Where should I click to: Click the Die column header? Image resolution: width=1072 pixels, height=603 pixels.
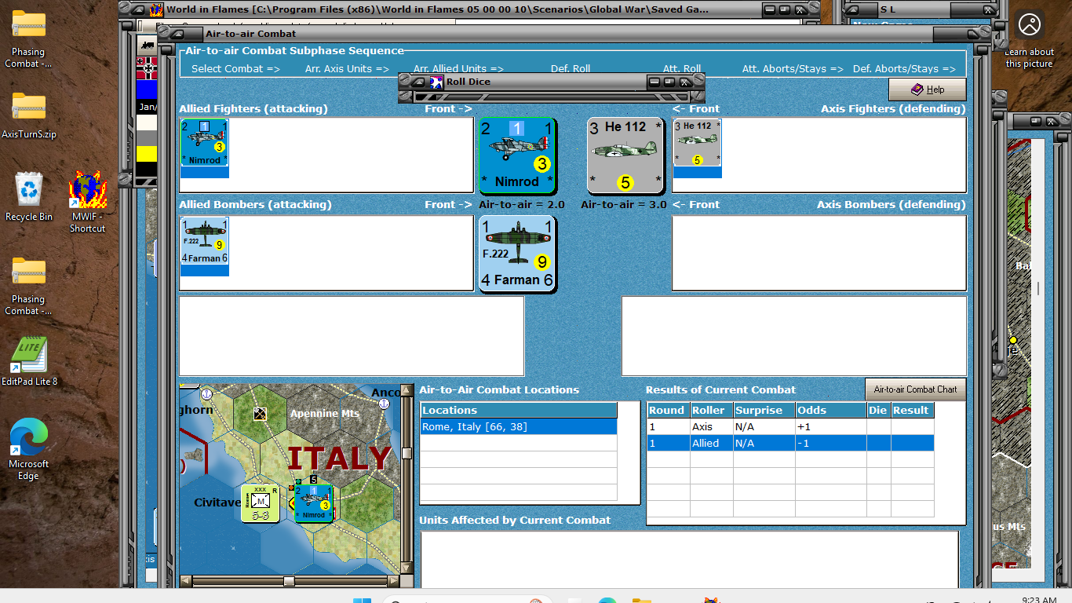(878, 410)
